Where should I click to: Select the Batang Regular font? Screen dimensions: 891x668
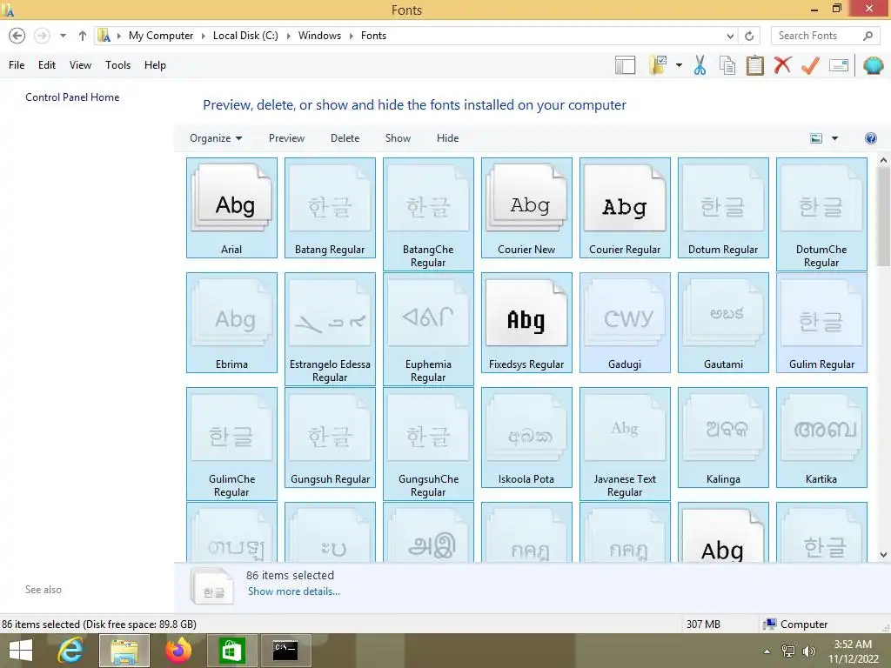tap(330, 208)
